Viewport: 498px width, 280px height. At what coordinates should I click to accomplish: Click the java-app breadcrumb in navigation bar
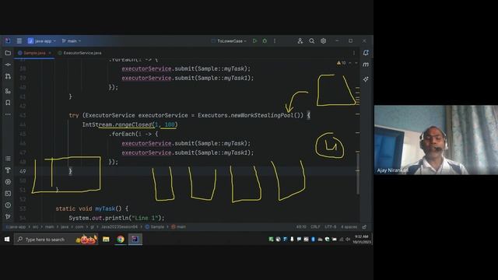click(16, 227)
